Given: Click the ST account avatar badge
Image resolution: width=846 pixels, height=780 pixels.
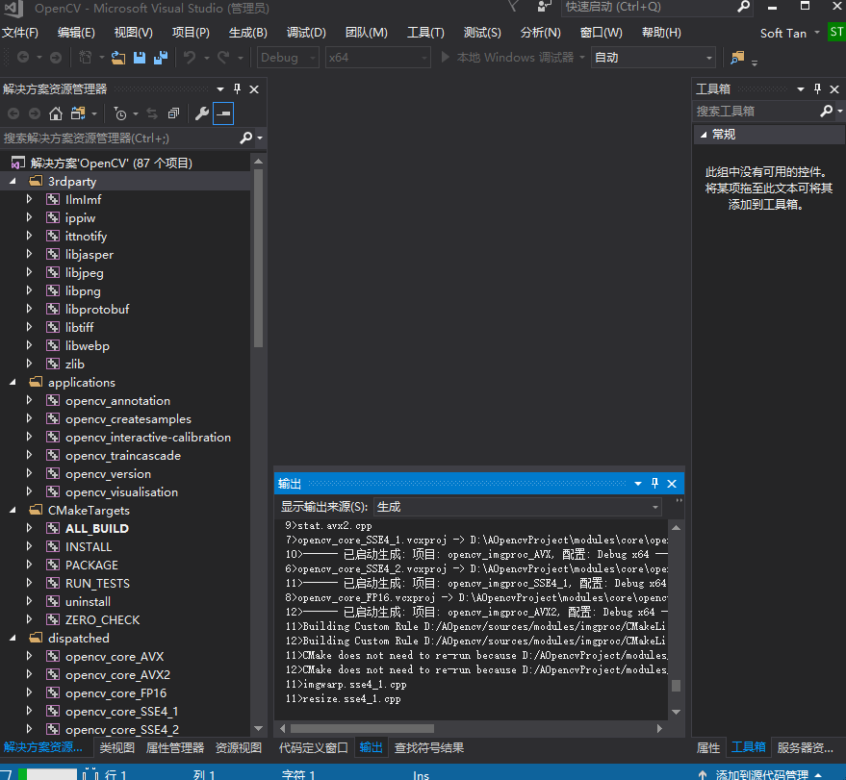Looking at the screenshot, I should click(836, 33).
